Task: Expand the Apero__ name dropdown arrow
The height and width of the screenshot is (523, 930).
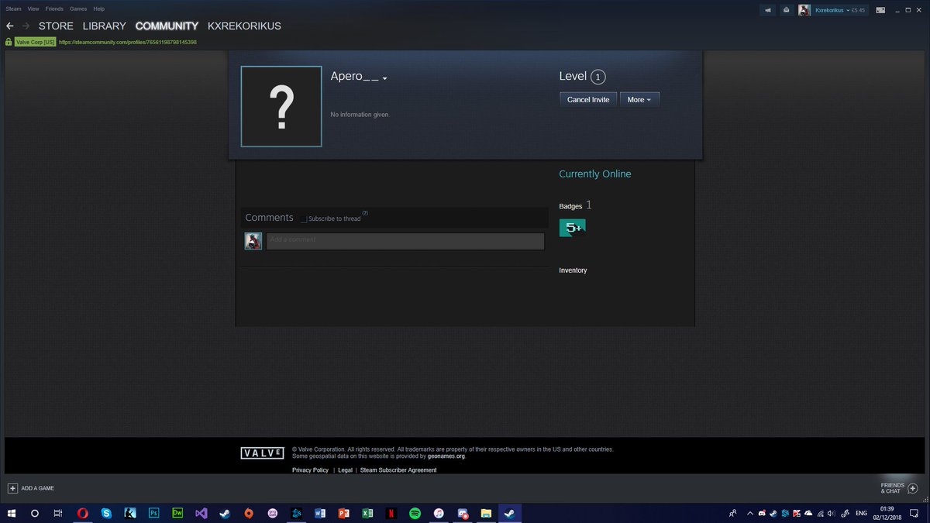Action: (384, 78)
